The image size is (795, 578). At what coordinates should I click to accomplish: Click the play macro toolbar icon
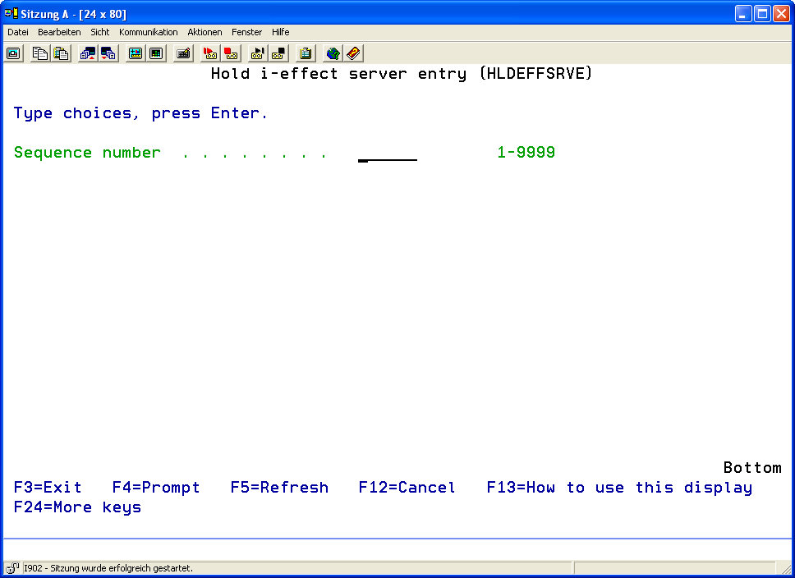click(257, 53)
